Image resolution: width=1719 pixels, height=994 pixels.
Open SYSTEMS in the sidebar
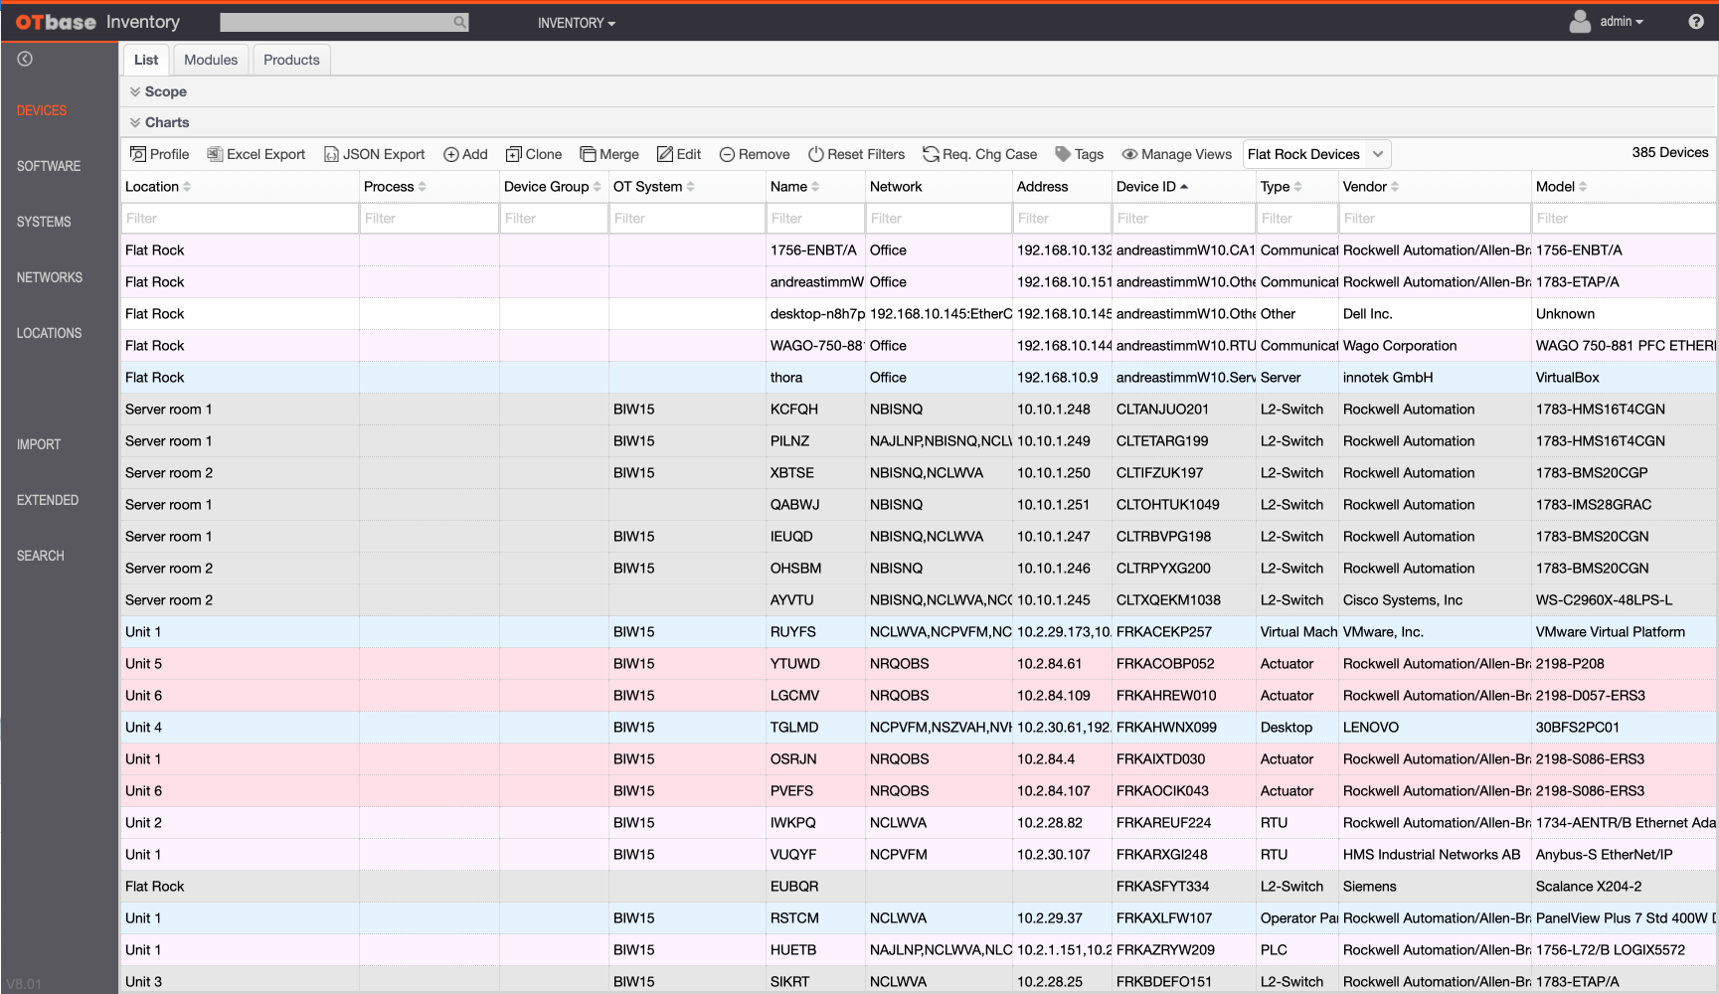coord(44,222)
